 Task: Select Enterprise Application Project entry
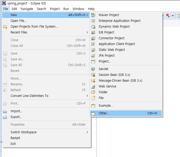pos(126,21)
